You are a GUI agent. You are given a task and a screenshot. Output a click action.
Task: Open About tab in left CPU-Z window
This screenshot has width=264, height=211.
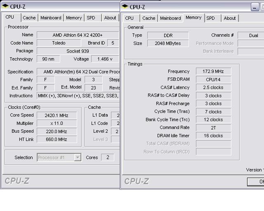110,18
